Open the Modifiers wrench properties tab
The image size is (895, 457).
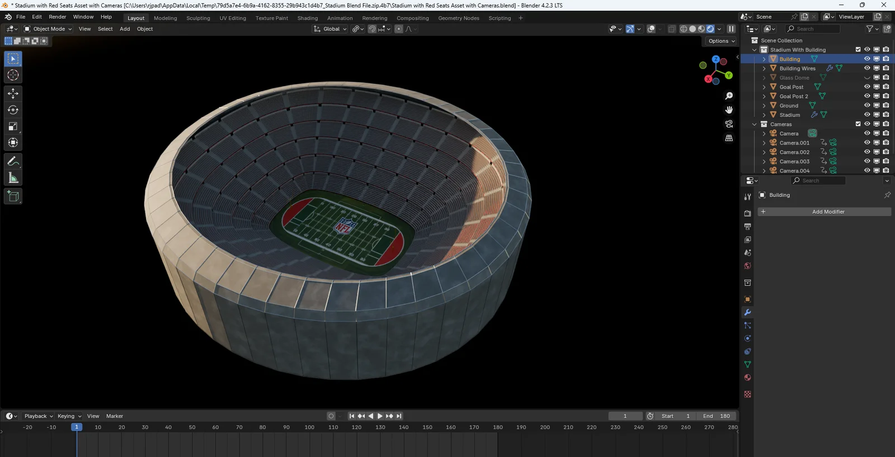click(747, 312)
